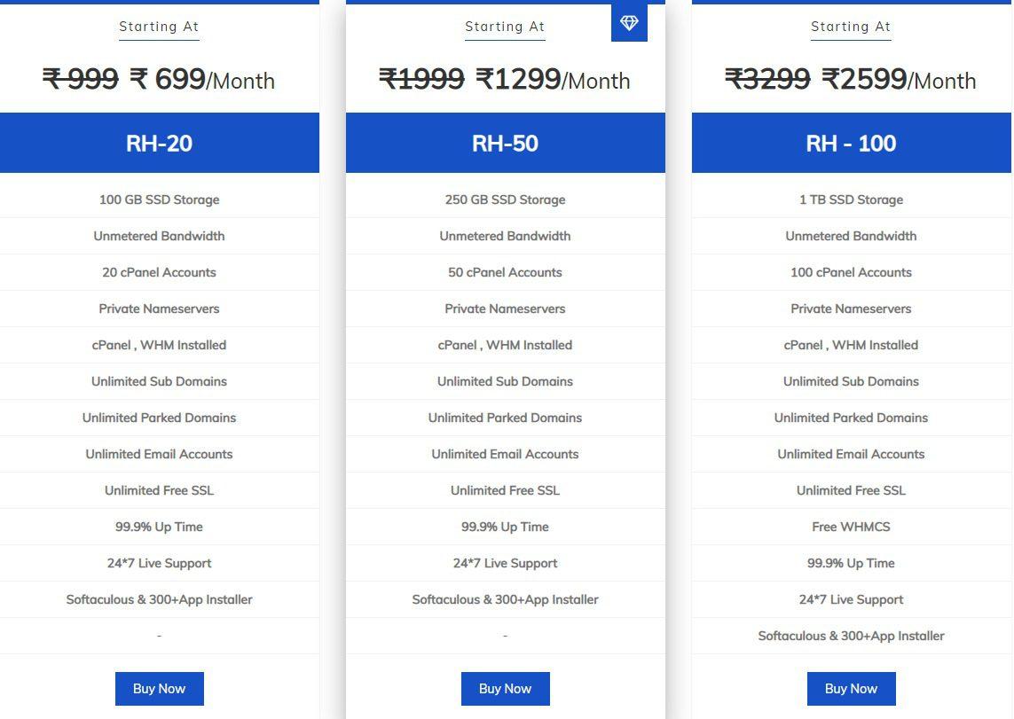The height and width of the screenshot is (719, 1014).
Task: Click the diamond badge icon on RH-50 card
Action: 629,23
